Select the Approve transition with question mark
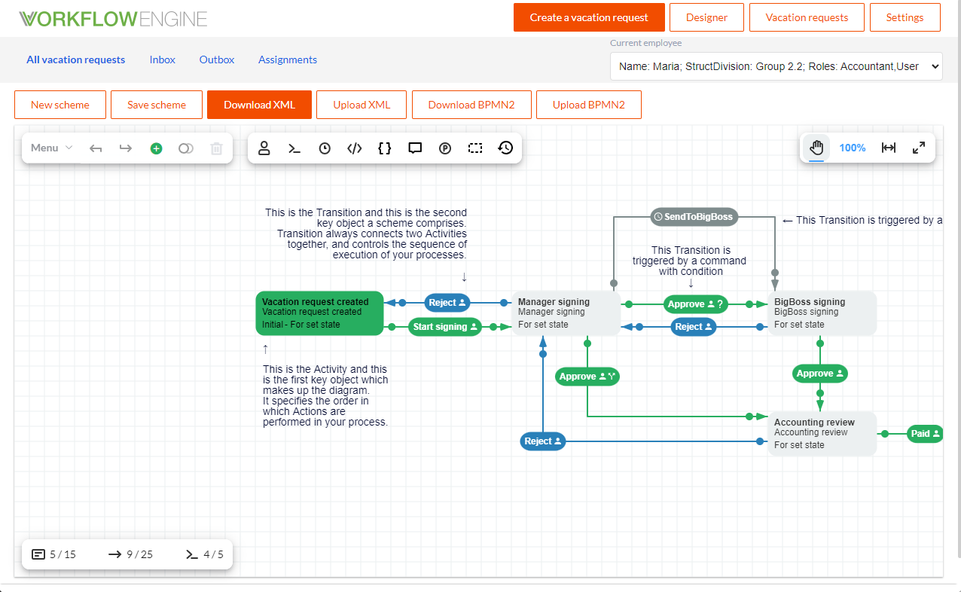Image resolution: width=961 pixels, height=592 pixels. pyautogui.click(x=696, y=304)
